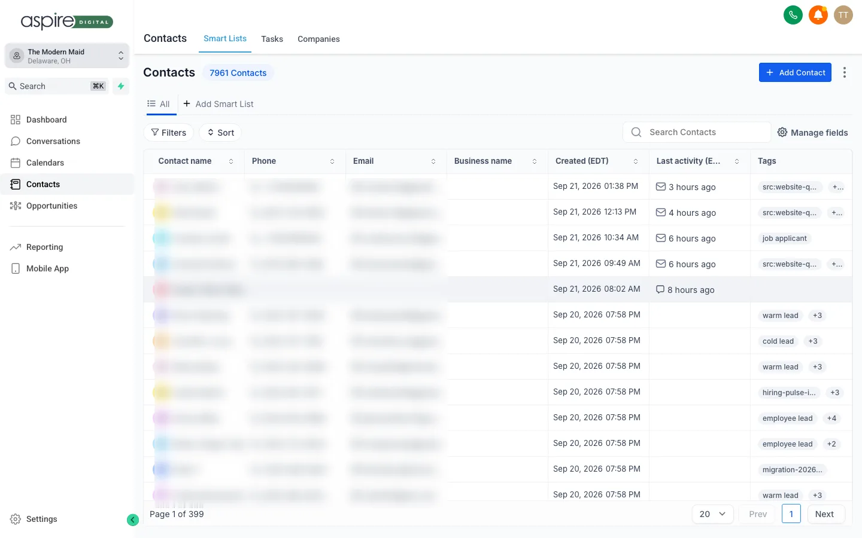The height and width of the screenshot is (538, 862).
Task: Click the green phone dialer icon
Action: pos(793,15)
